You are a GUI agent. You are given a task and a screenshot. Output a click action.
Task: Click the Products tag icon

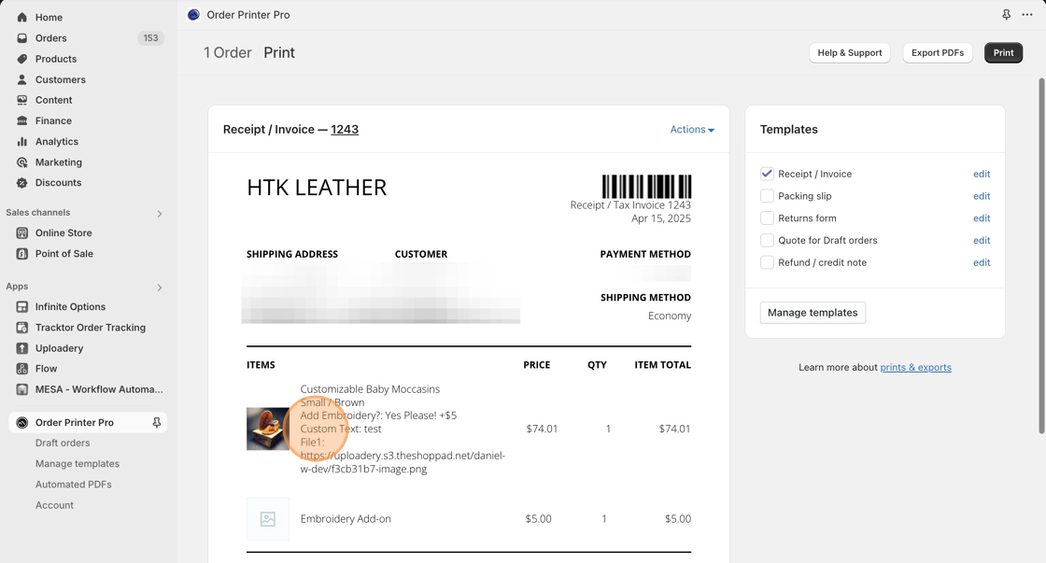pyautogui.click(x=22, y=59)
